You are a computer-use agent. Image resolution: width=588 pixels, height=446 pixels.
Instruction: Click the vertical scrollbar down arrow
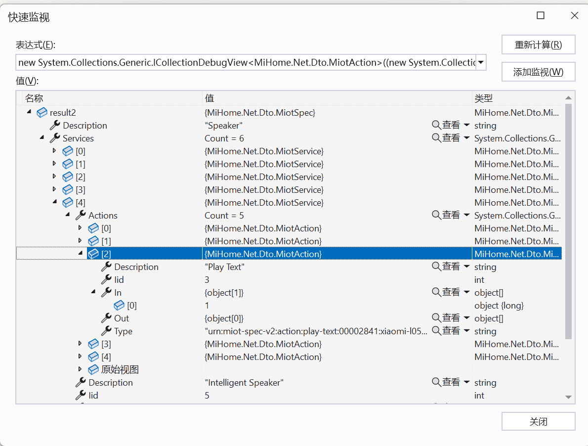pyautogui.click(x=567, y=396)
